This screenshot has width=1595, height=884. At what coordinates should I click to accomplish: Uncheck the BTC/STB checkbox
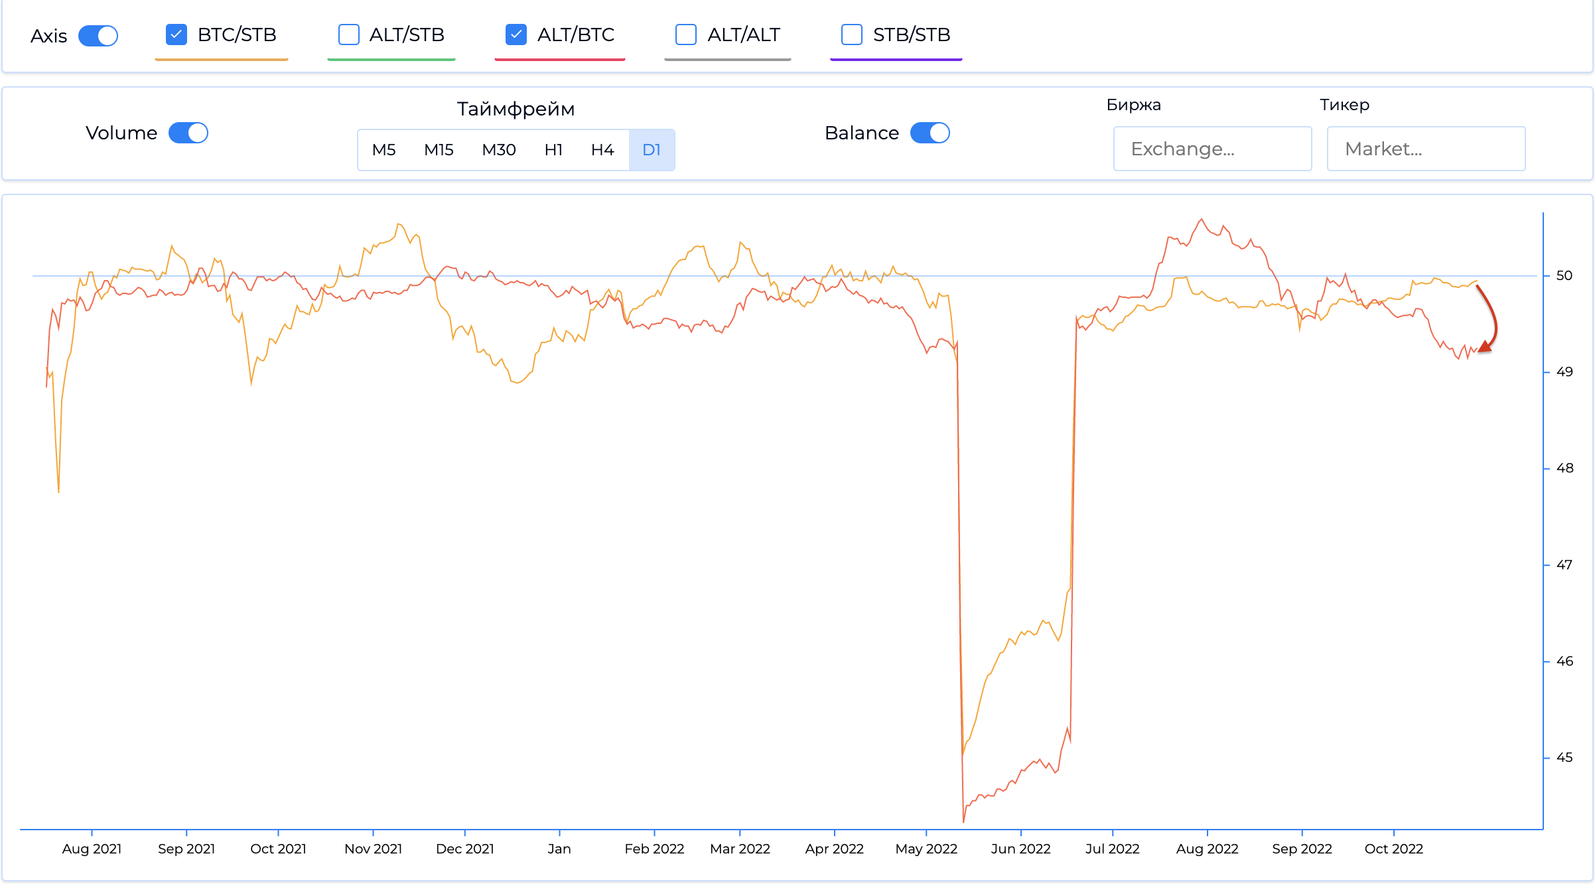(x=176, y=35)
